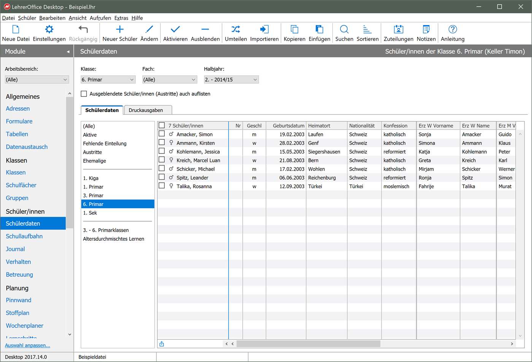Click the Neuer Schüler plus icon

pos(120,30)
